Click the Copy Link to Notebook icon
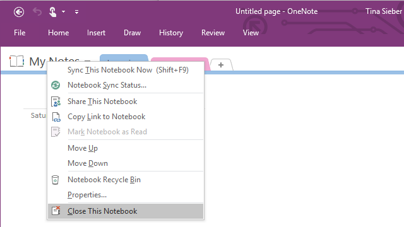The height and width of the screenshot is (227, 404). [56, 117]
